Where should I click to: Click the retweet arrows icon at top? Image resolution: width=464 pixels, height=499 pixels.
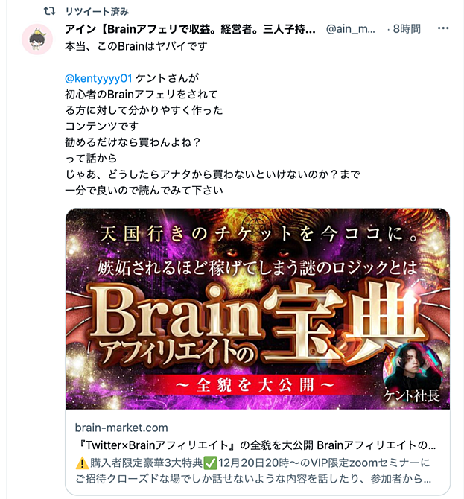[x=49, y=11]
